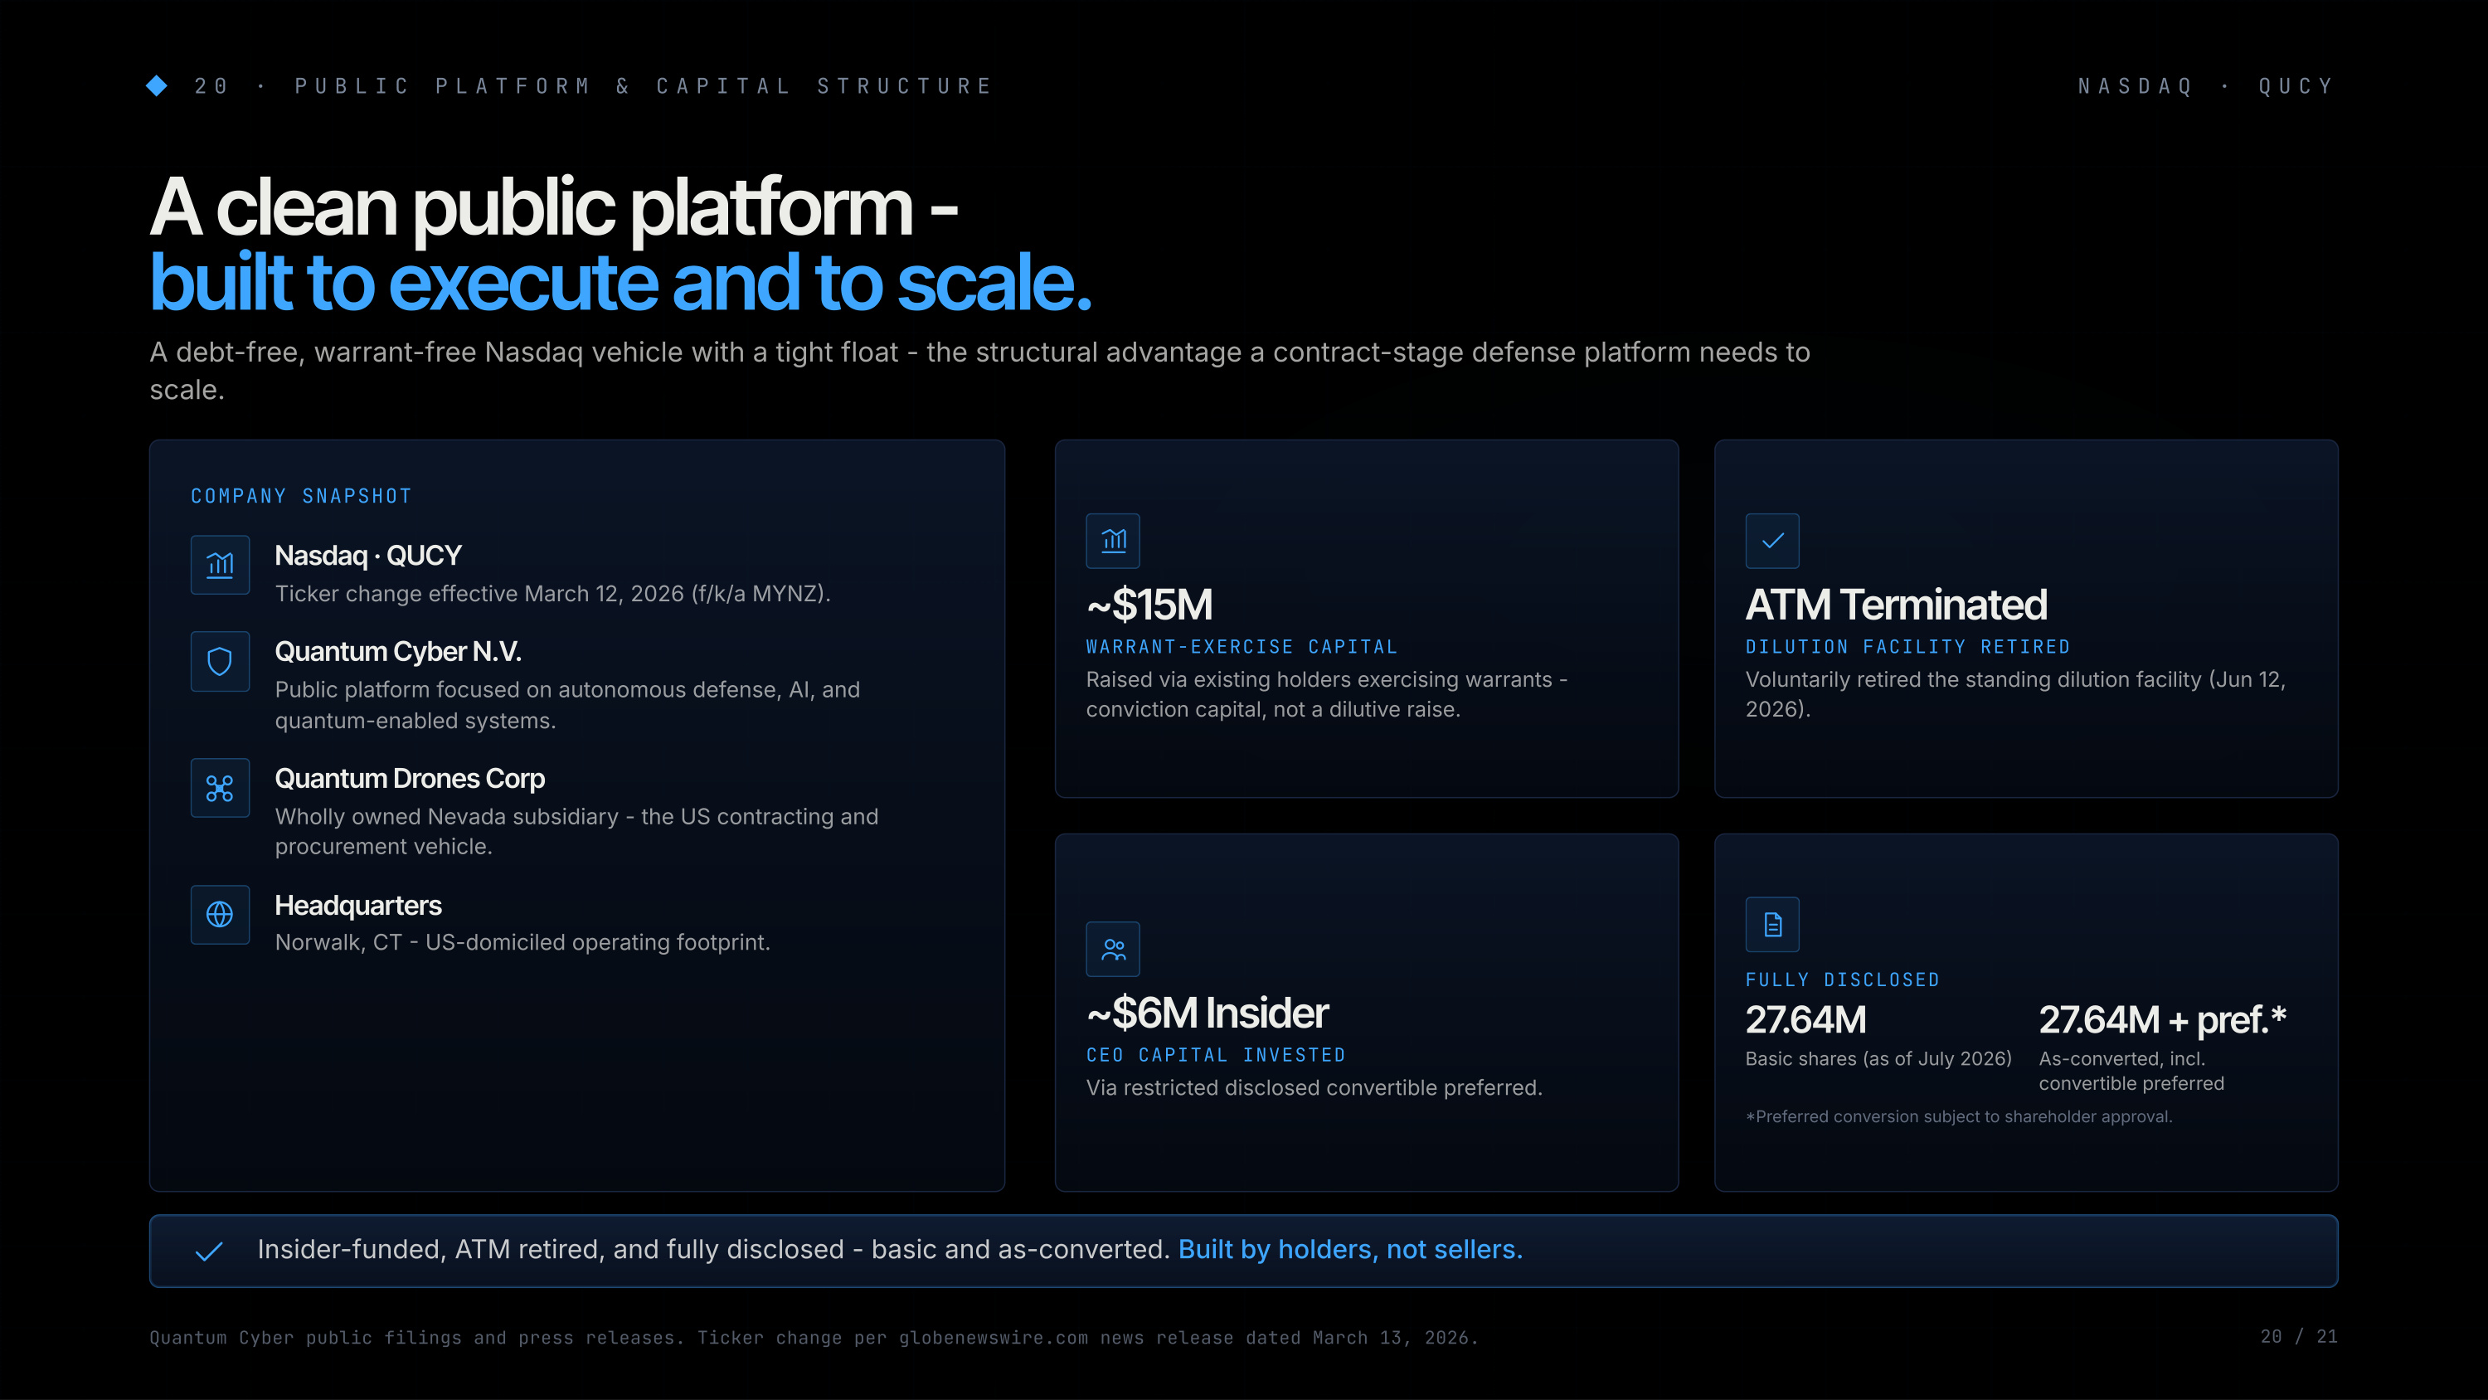This screenshot has height=1400, width=2488.
Task: Click the 20 / 21 page counter
Action: [2299, 1336]
